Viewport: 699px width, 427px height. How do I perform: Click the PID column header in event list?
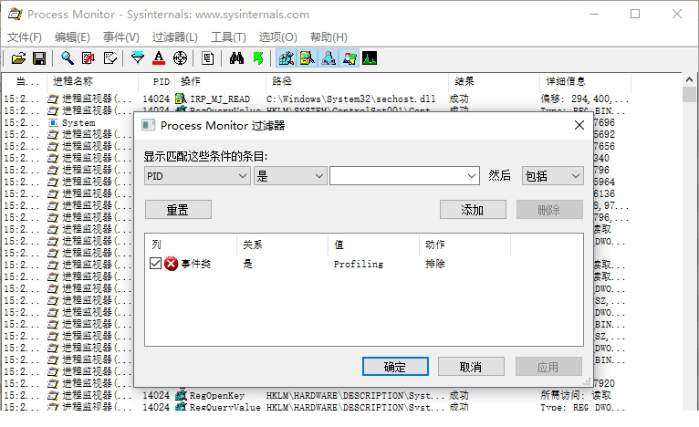(x=157, y=81)
